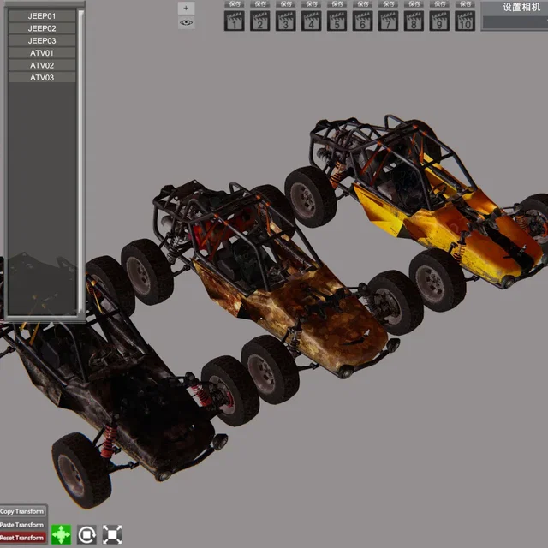Click 保存 above clapperboard 9
Screen dimensions: 548x548
click(x=439, y=4)
